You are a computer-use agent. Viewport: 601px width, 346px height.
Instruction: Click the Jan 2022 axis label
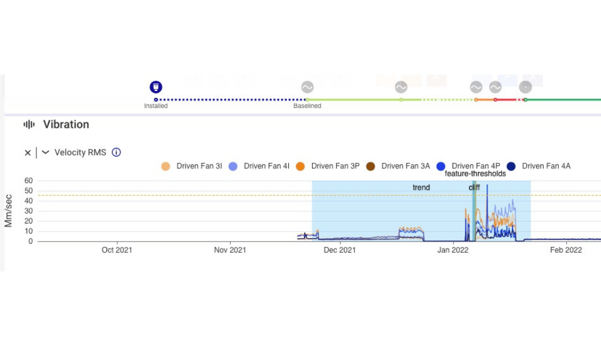click(x=453, y=250)
